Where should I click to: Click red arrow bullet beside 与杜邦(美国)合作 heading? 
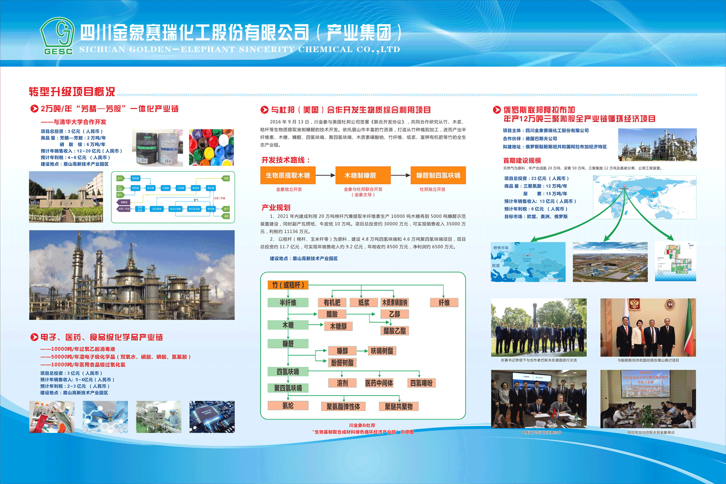tap(264, 110)
